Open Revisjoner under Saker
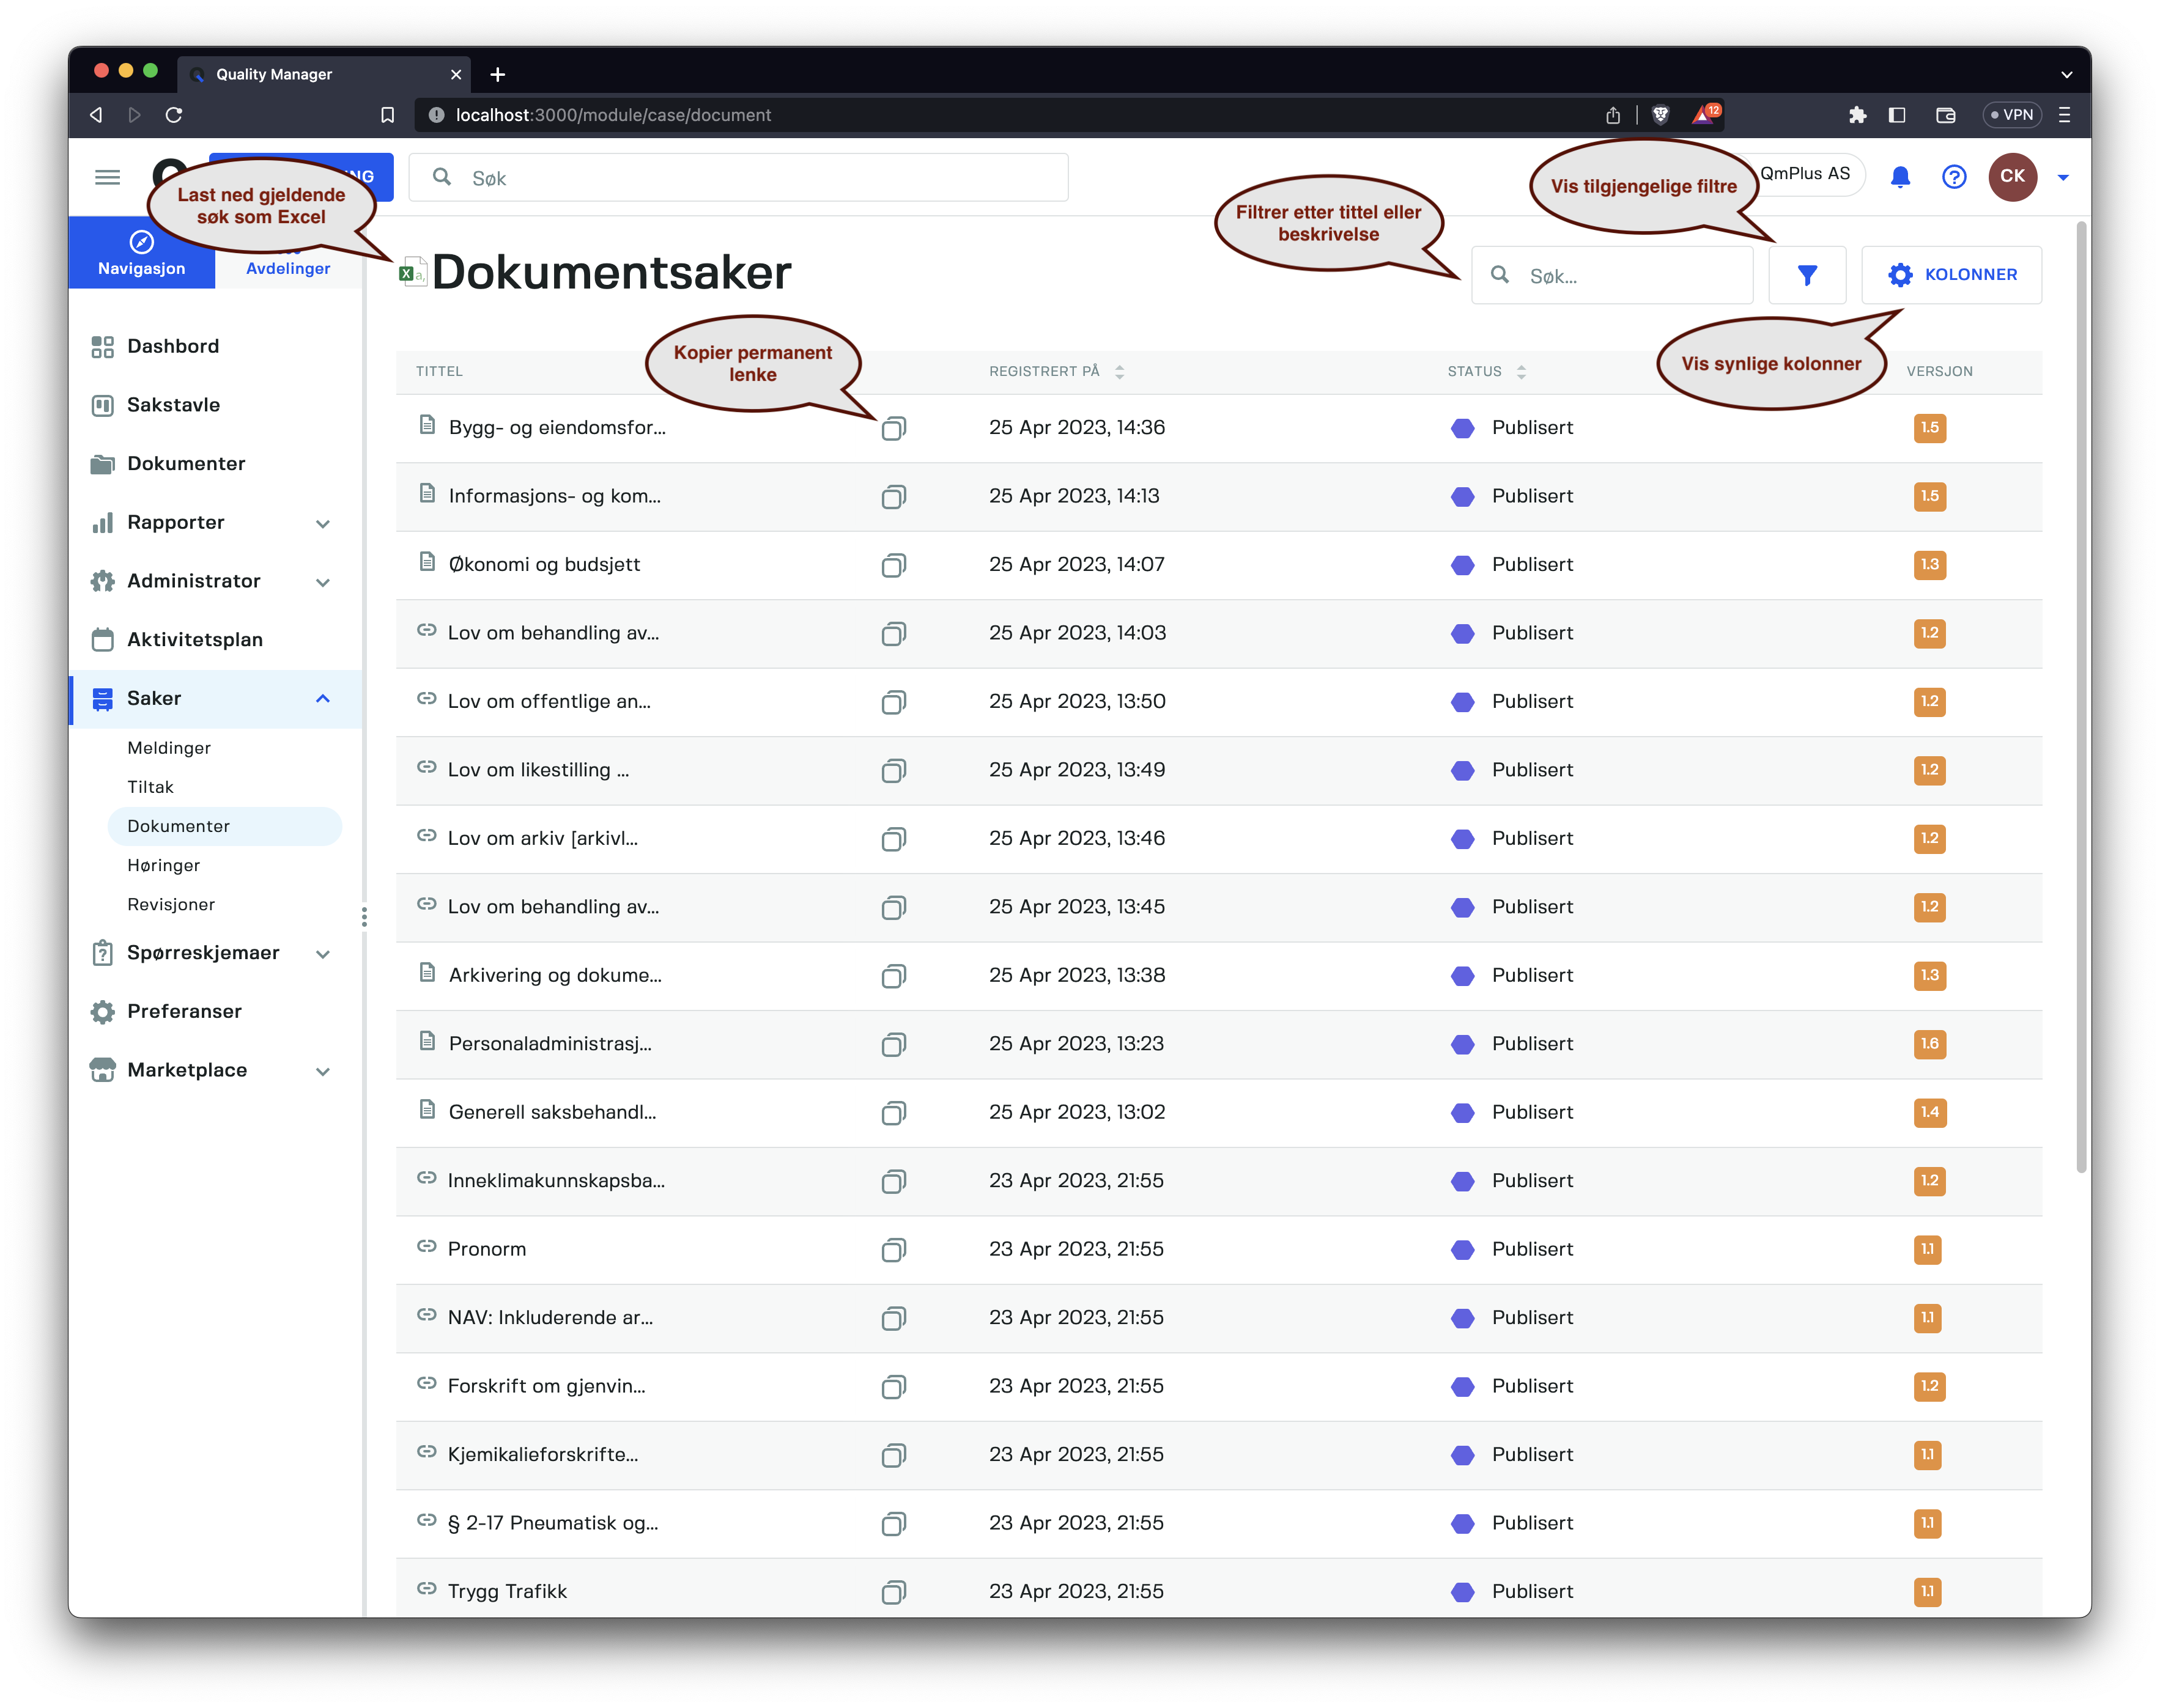Image resolution: width=2160 pixels, height=1708 pixels. click(x=171, y=904)
